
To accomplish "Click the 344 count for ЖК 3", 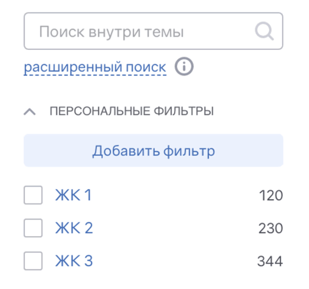I will (270, 261).
